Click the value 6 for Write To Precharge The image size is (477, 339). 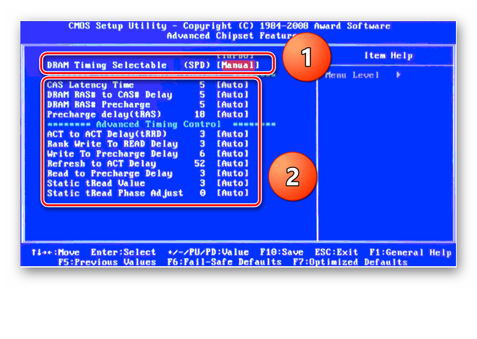pos(202,153)
